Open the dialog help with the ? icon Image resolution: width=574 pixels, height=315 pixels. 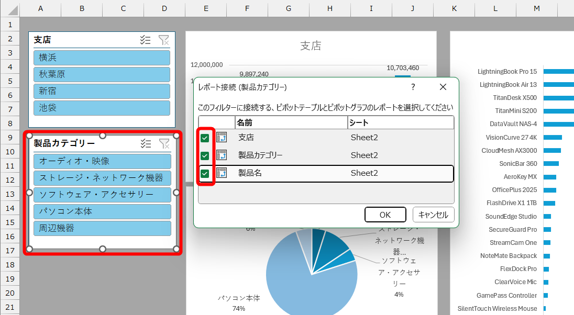coord(413,87)
